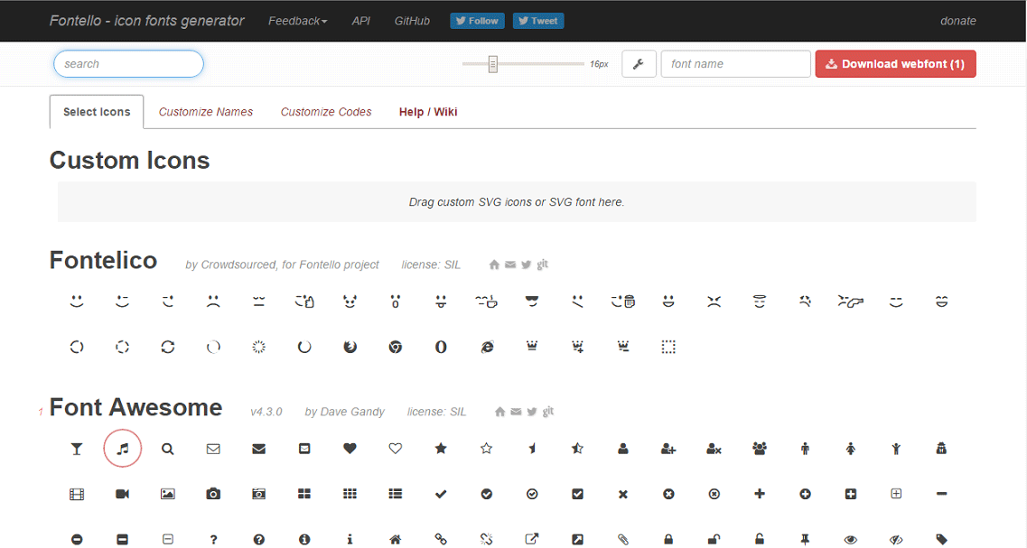Focus the font name input field
Image resolution: width=1027 pixels, height=548 pixels.
735,64
